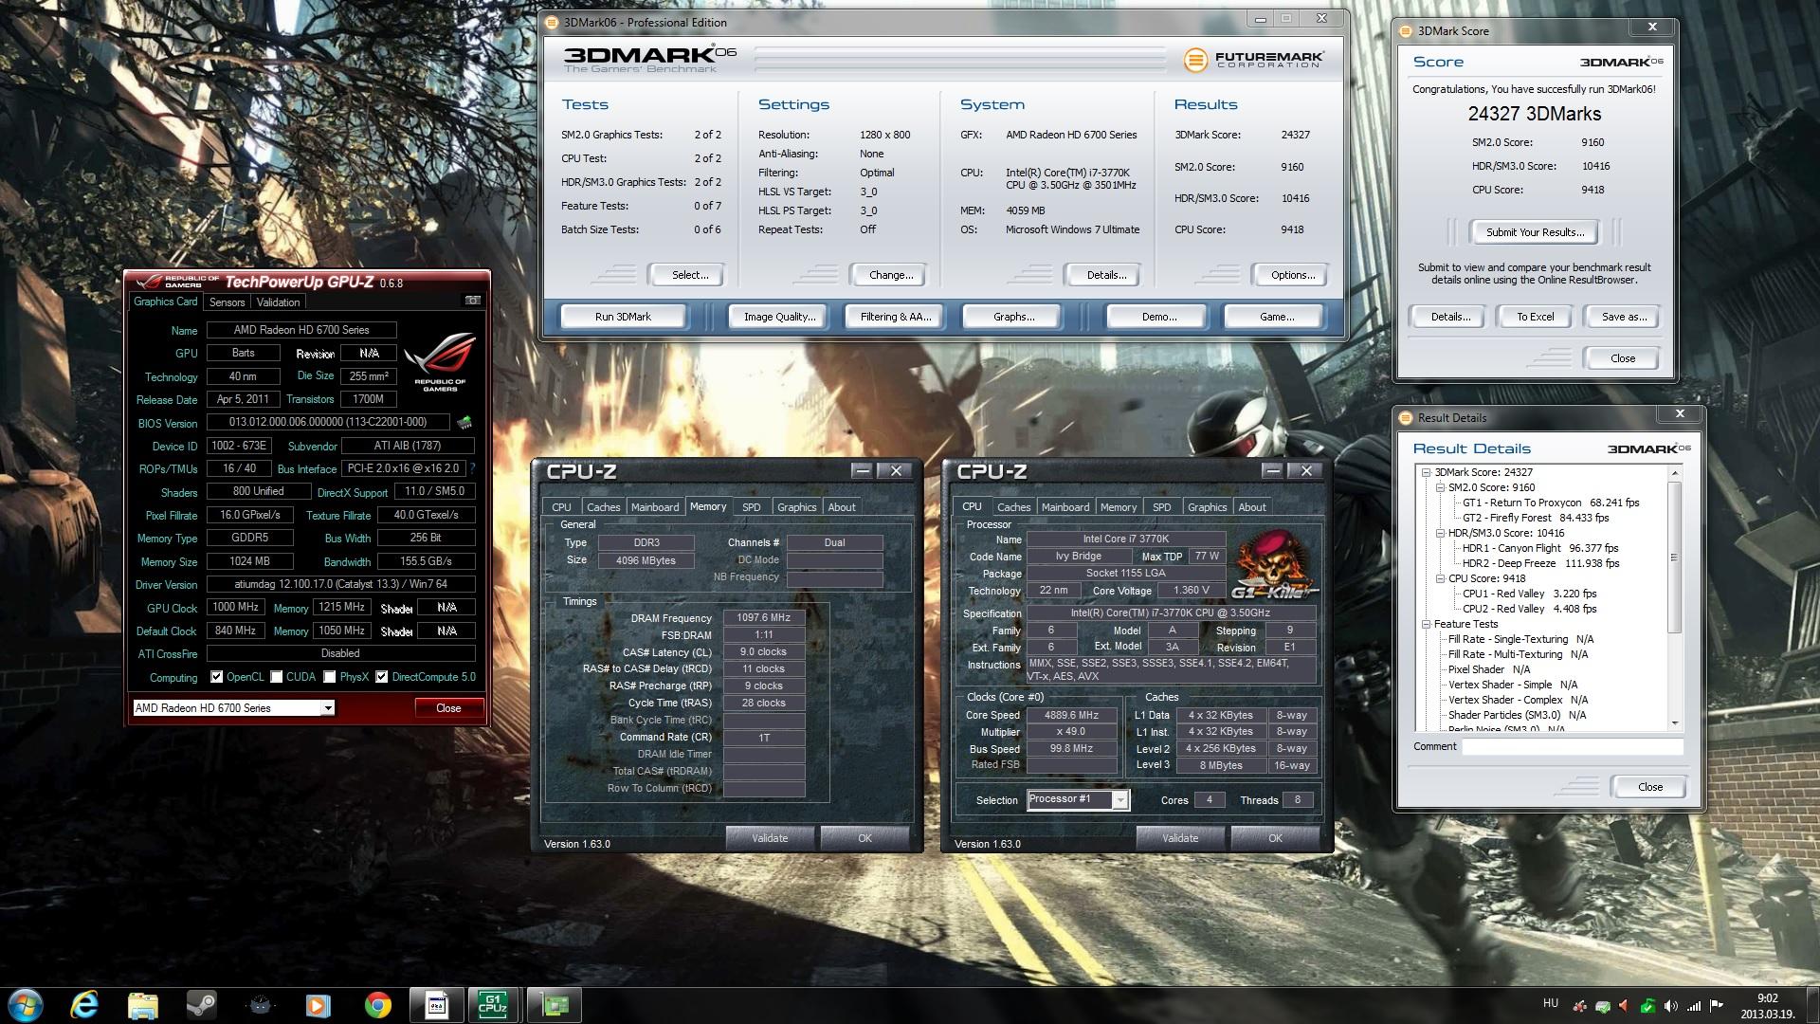
Task: Switch to the G1 CPU-Z taskbar icon
Action: 494,1004
